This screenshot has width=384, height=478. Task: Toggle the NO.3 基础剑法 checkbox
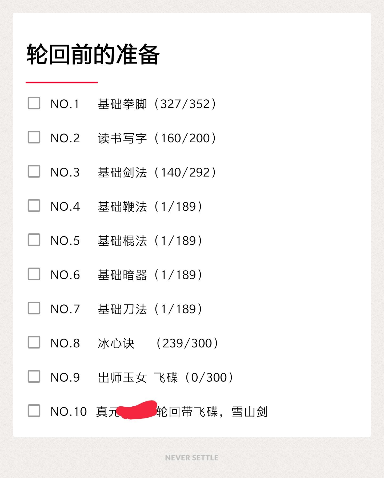click(x=34, y=171)
